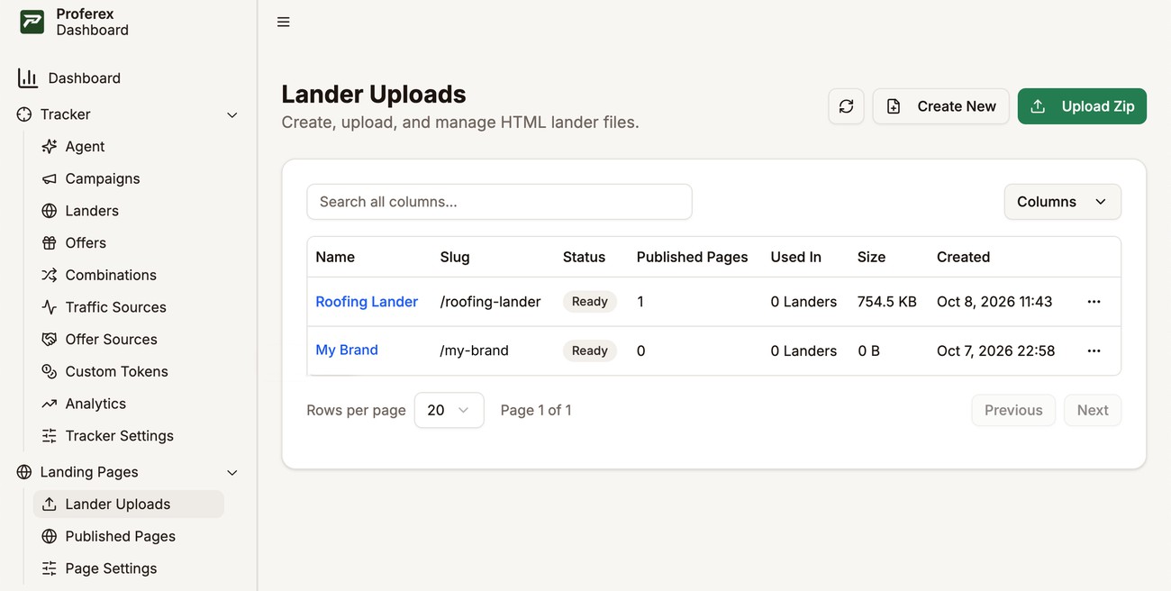Click the Landers globe icon
This screenshot has height=591, width=1171.
click(x=50, y=211)
